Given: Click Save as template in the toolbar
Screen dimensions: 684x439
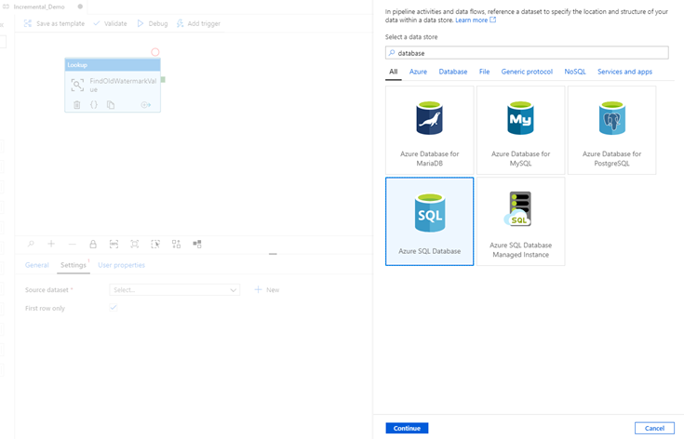Looking at the screenshot, I should [54, 23].
